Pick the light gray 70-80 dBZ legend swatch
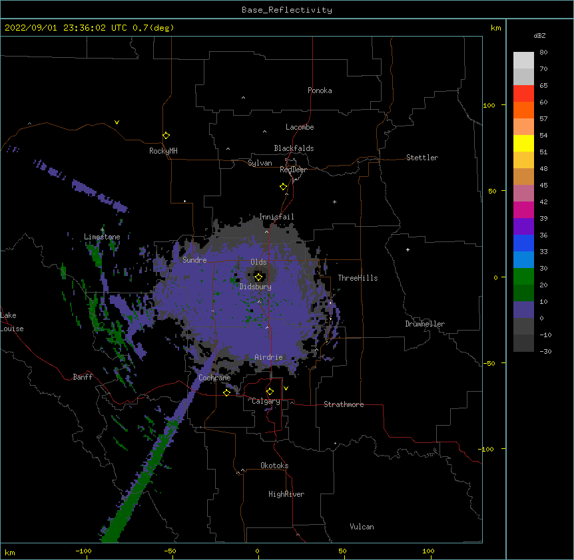 coord(523,61)
